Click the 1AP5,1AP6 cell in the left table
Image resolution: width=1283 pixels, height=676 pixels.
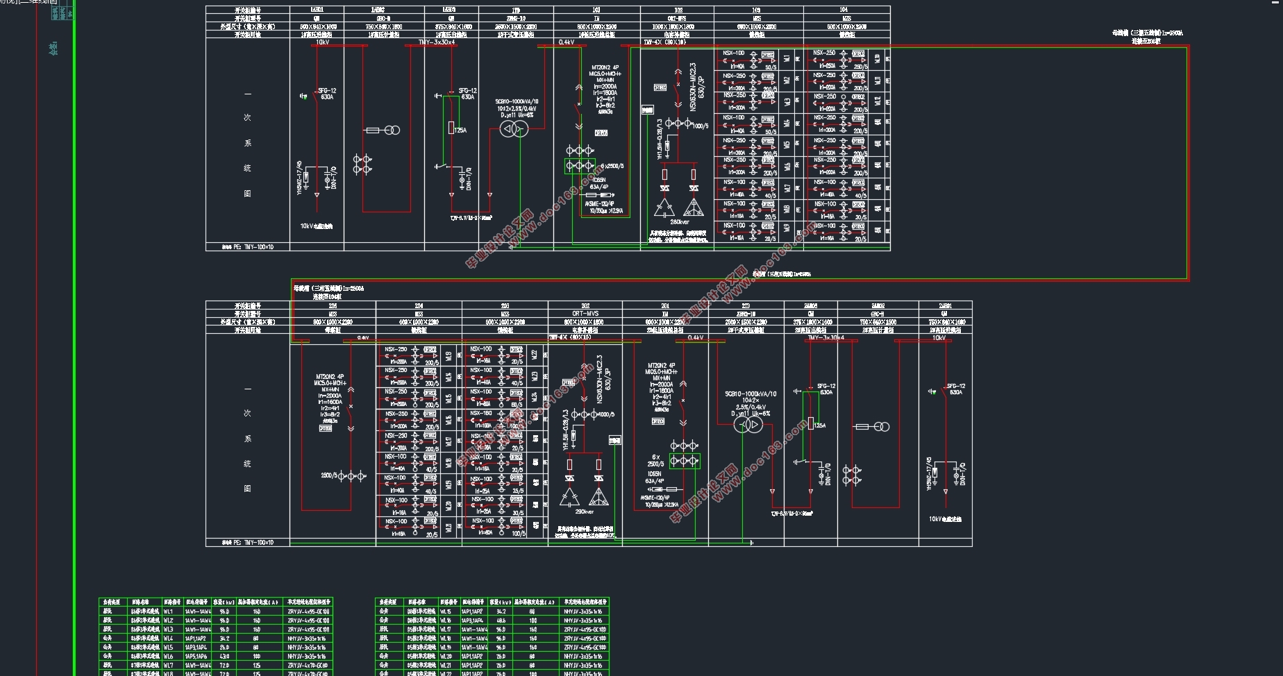click(197, 656)
